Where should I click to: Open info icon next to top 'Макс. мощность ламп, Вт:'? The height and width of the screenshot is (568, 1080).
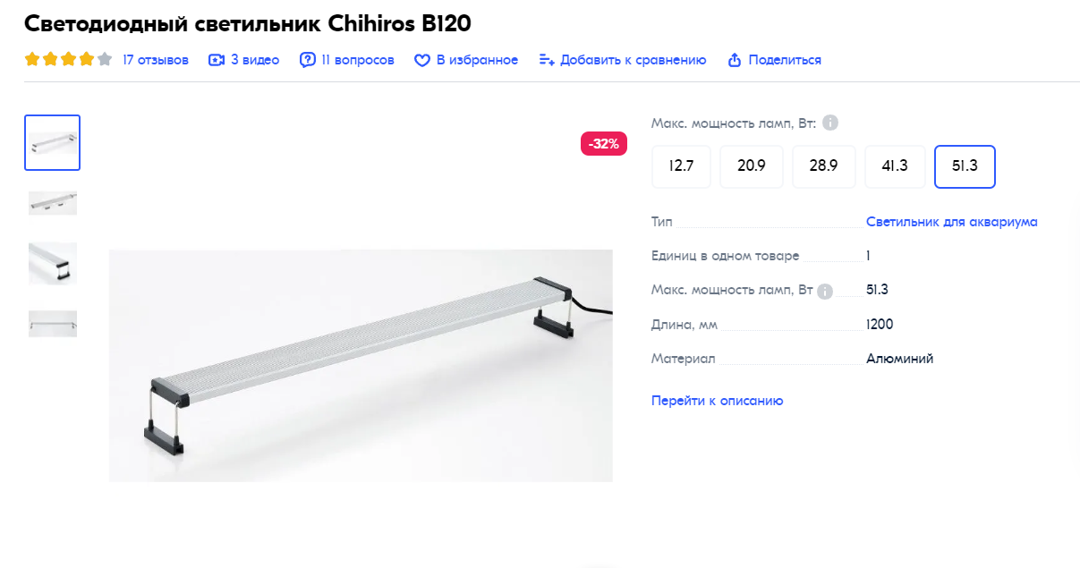point(830,123)
